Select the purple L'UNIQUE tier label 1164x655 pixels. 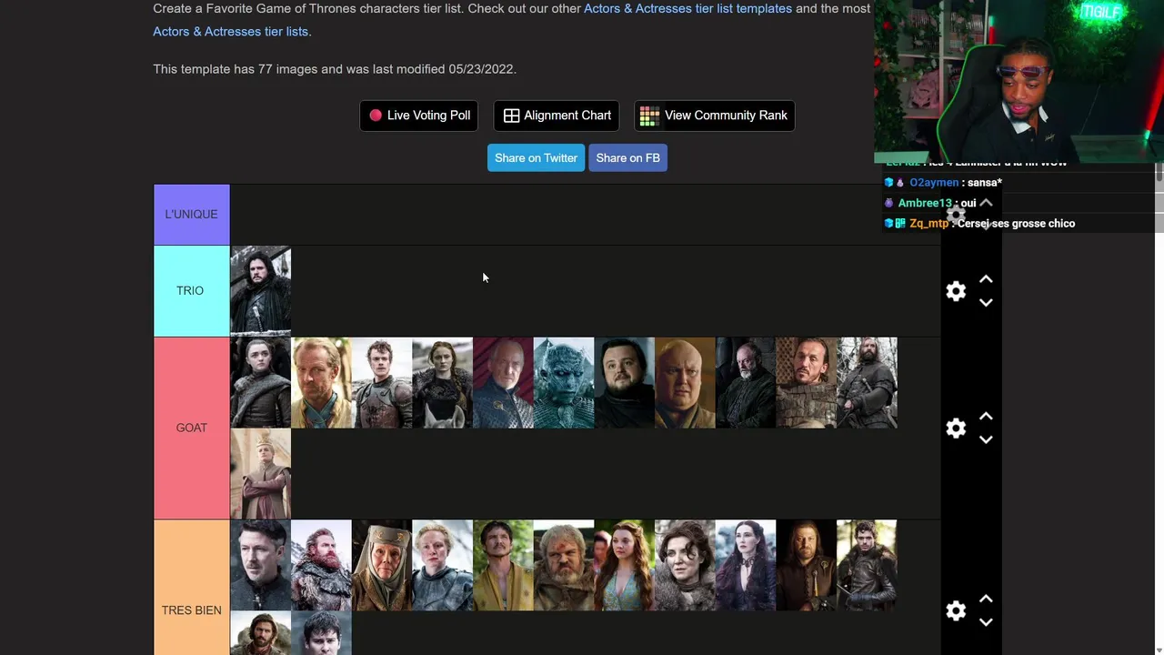pos(191,215)
